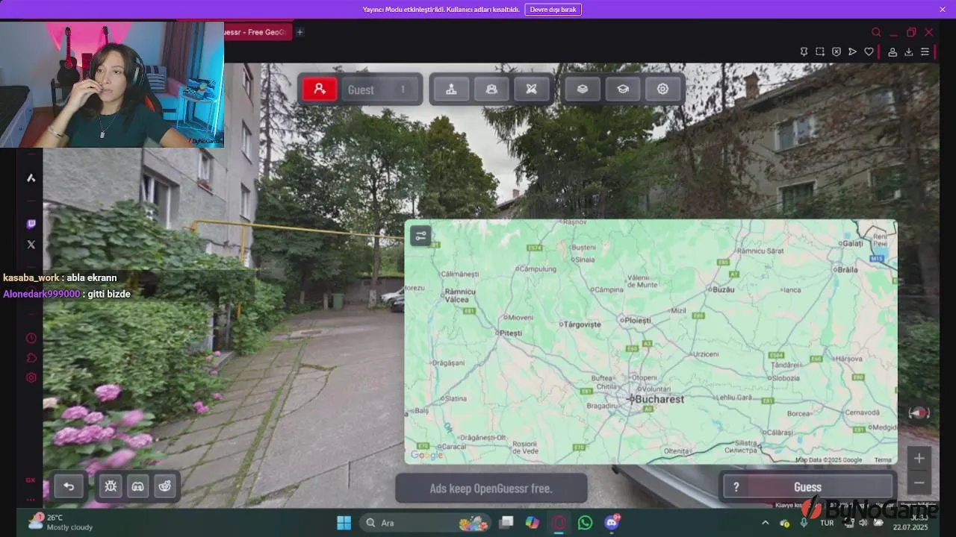956x537 pixels.
Task: Click the street view compass icon
Action: 919,412
